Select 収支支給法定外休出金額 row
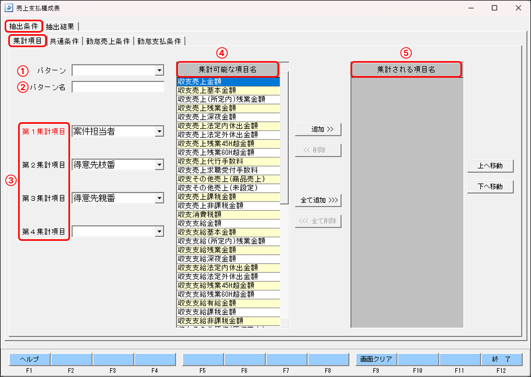The height and width of the screenshot is (377, 531). tap(228, 276)
